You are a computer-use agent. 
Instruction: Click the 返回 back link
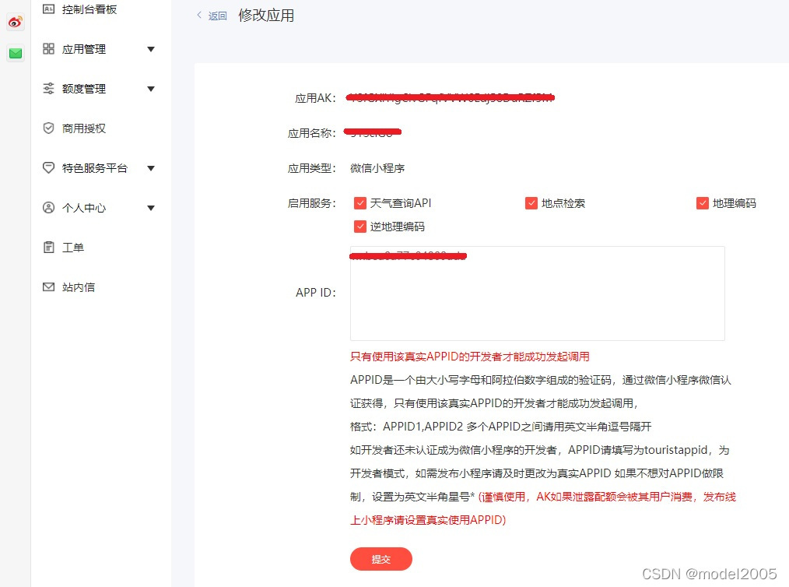pyautogui.click(x=217, y=16)
